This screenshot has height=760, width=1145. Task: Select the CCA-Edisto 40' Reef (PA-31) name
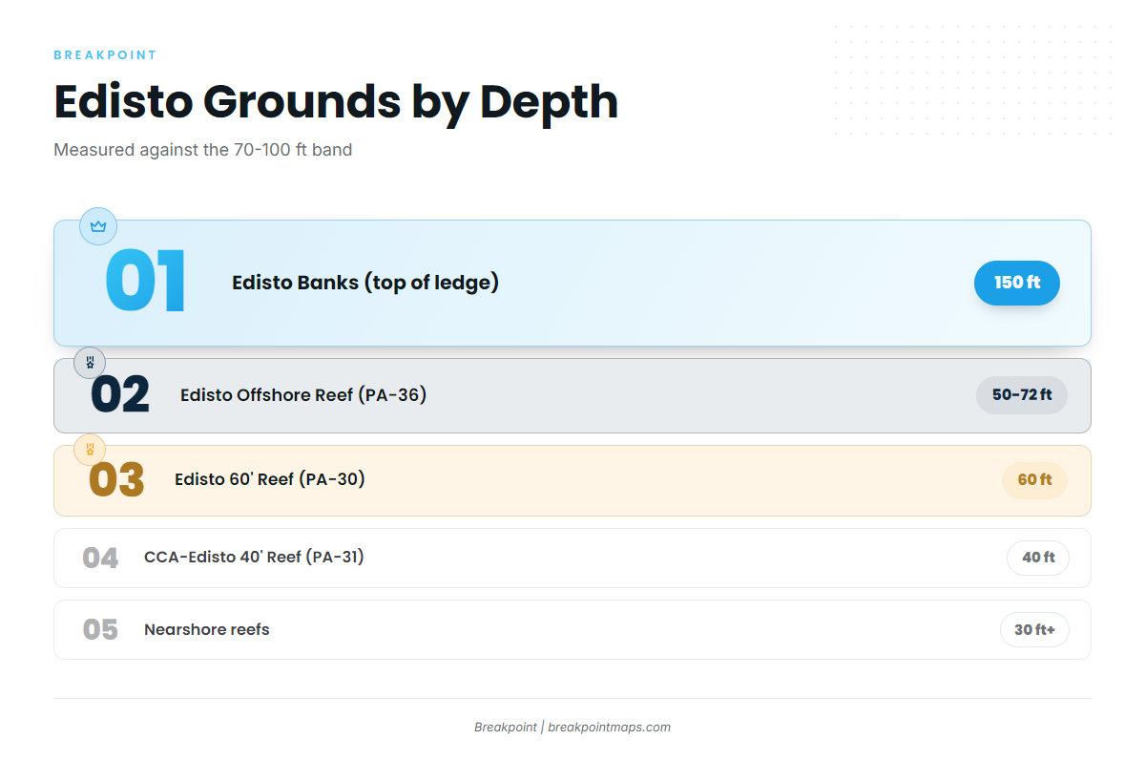pos(254,557)
